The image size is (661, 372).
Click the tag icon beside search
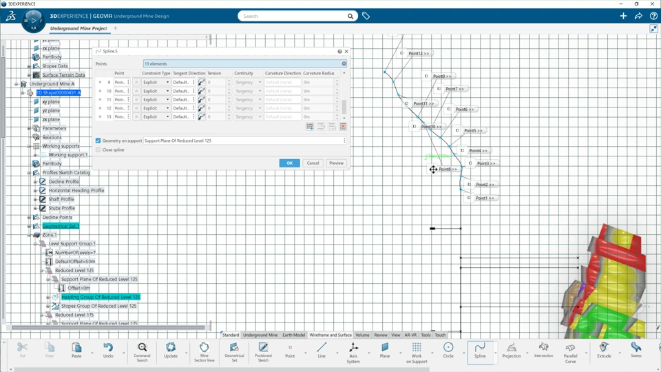click(x=366, y=16)
